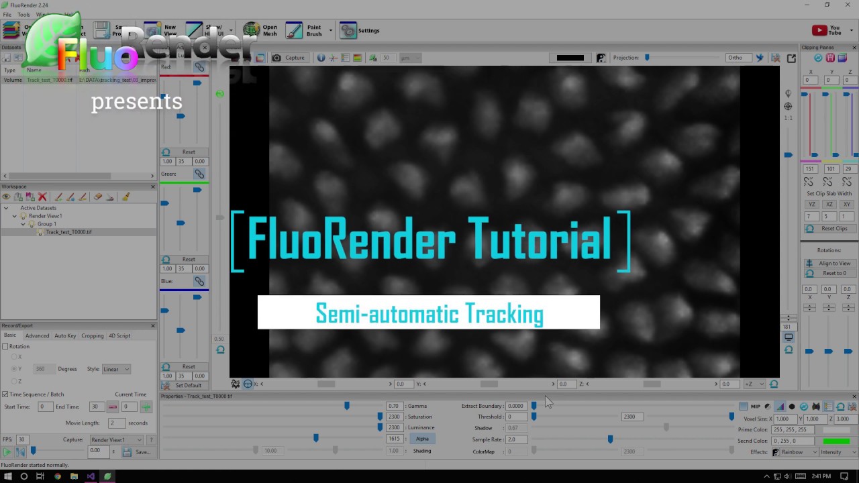The image size is (859, 483).
Task: Toggle the Blue channel link icon
Action: 199,281
